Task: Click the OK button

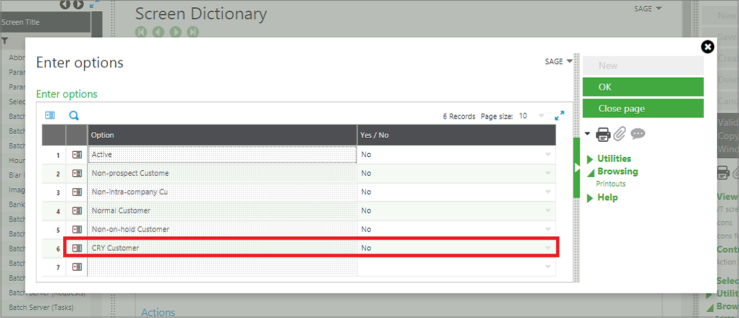Action: [643, 87]
